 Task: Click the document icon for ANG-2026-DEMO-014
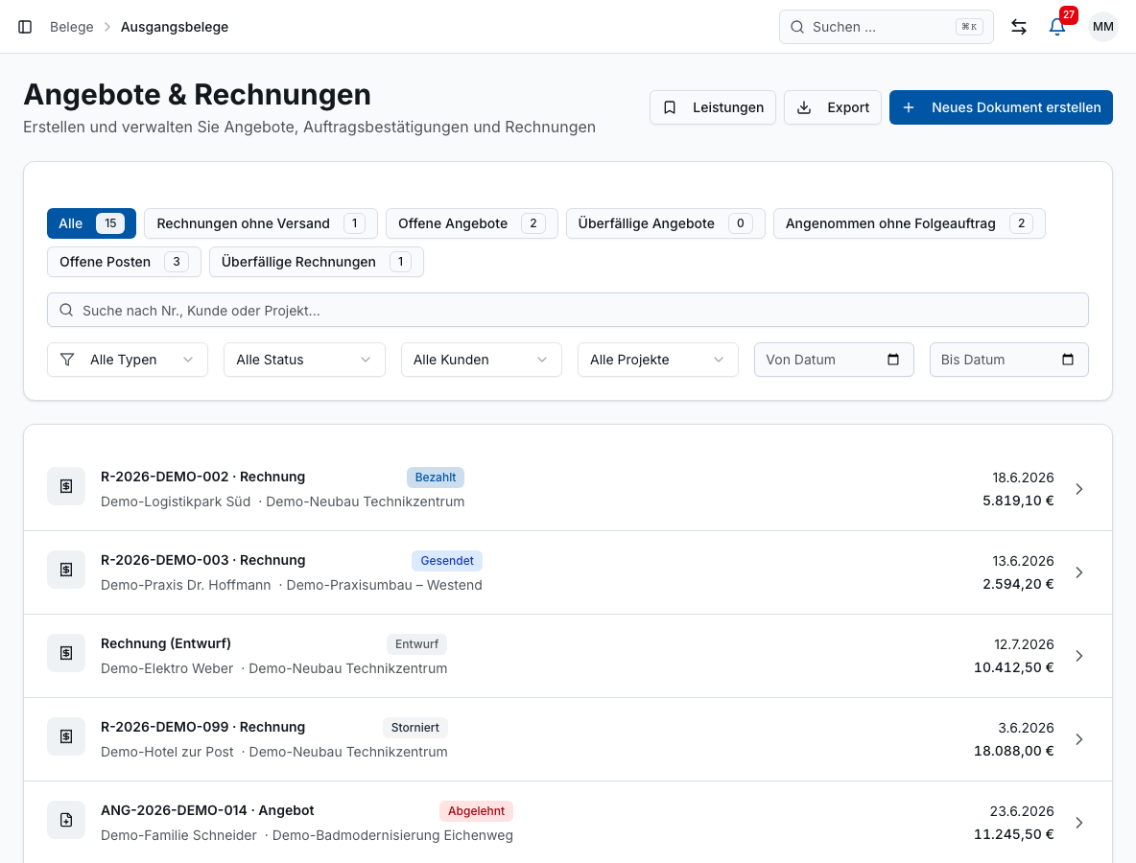click(x=66, y=820)
